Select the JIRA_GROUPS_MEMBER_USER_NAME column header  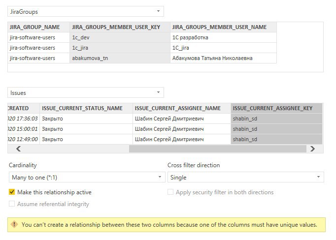click(x=223, y=27)
